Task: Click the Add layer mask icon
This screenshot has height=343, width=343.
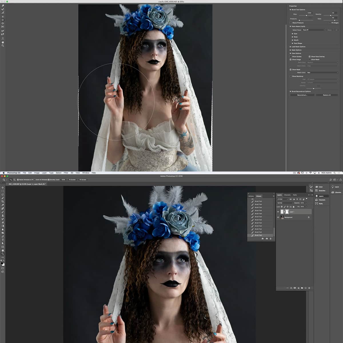Action: click(294, 288)
